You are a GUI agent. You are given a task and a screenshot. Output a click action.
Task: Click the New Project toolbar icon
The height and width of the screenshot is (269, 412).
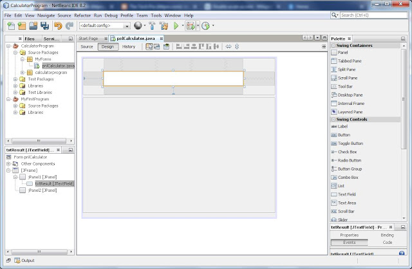pos(21,26)
